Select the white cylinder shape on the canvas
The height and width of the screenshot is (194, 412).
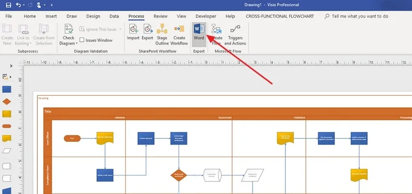click(212, 175)
